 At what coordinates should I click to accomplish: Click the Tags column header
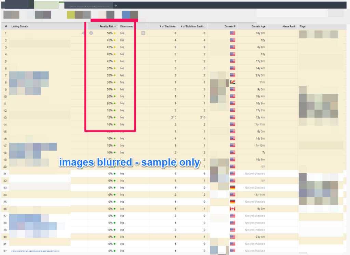(303, 26)
